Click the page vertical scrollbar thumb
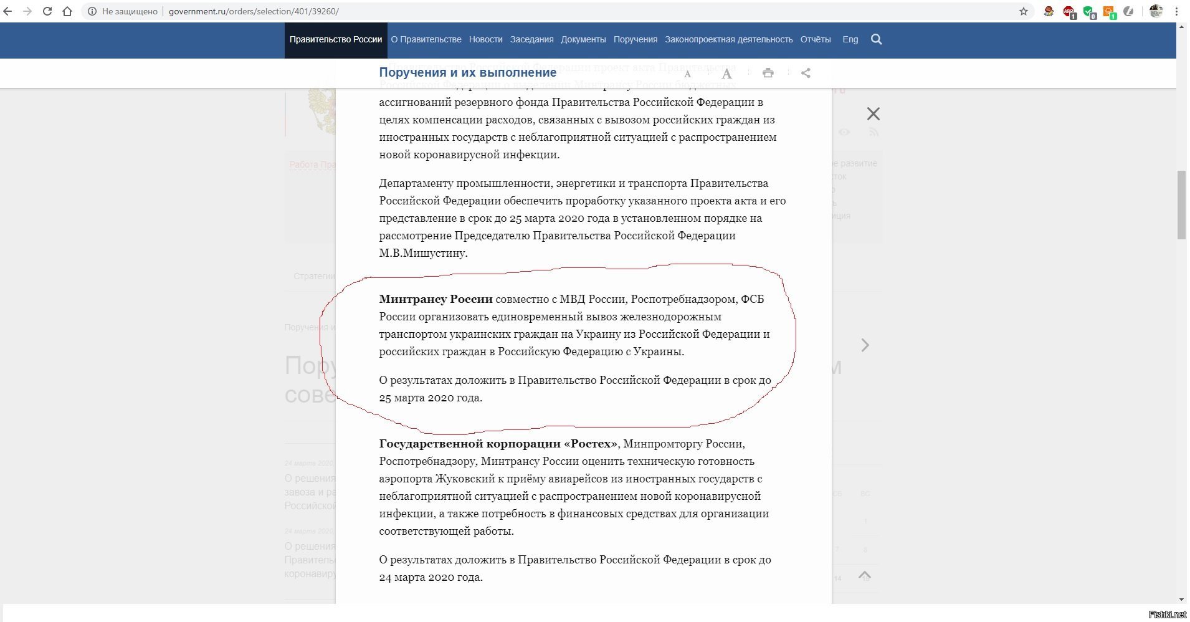The width and height of the screenshot is (1190, 622). (1182, 204)
